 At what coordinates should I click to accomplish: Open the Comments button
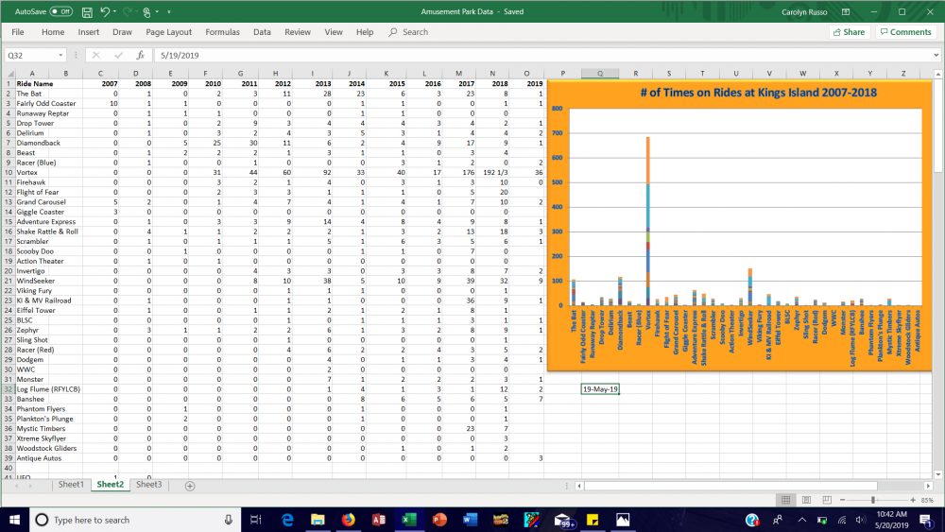click(x=905, y=32)
